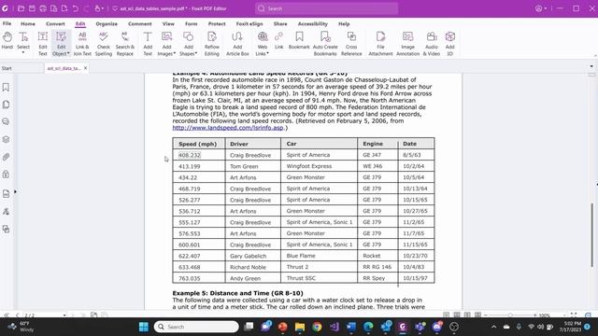Open the Security side panel
The width and height of the screenshot is (598, 336).
pyautogui.click(x=7, y=175)
